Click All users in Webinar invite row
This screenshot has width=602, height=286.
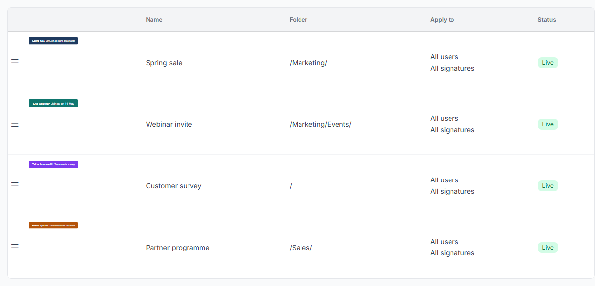pos(444,118)
